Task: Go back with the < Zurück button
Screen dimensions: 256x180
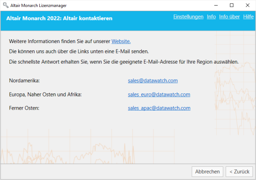Action: (239, 171)
